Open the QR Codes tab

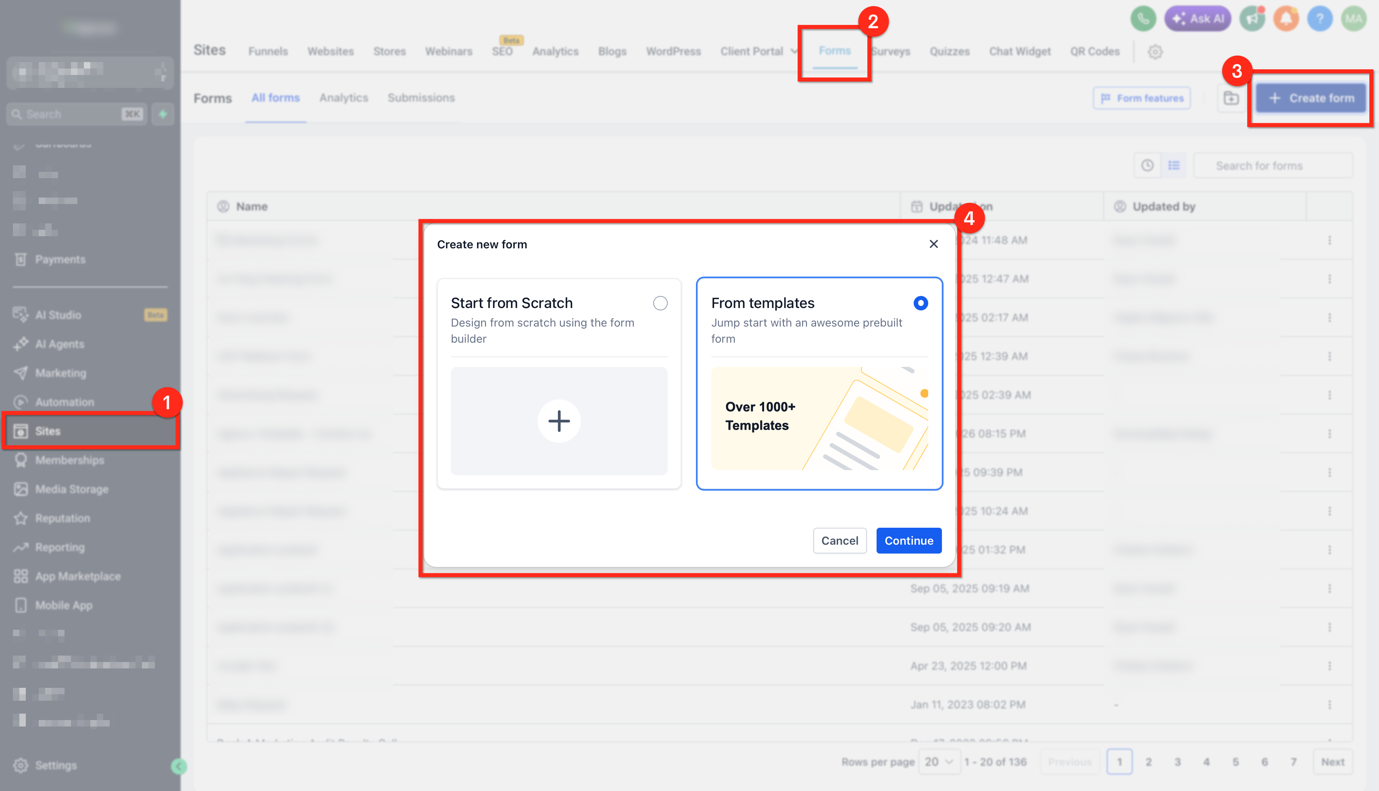[x=1095, y=52]
